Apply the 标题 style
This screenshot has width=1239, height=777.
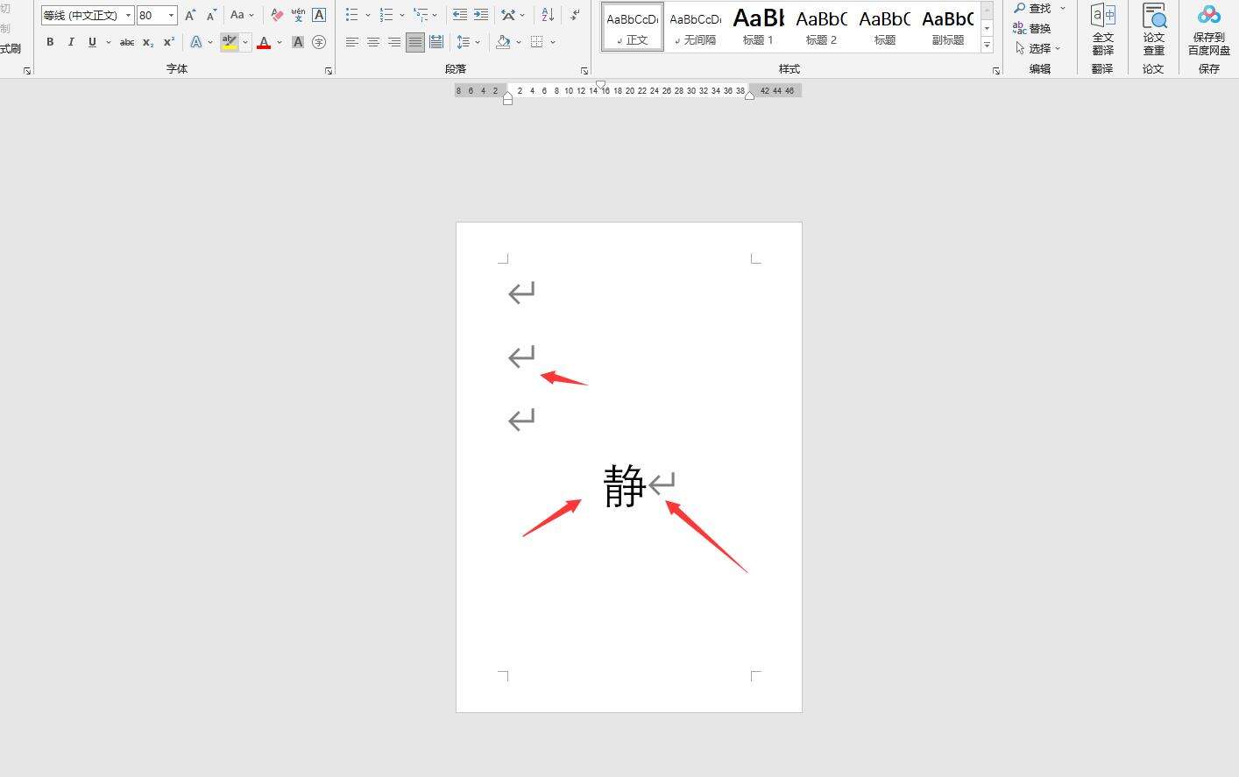tap(885, 26)
